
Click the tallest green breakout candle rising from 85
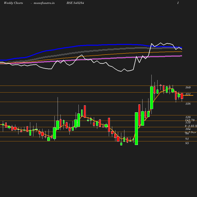click(136, 129)
